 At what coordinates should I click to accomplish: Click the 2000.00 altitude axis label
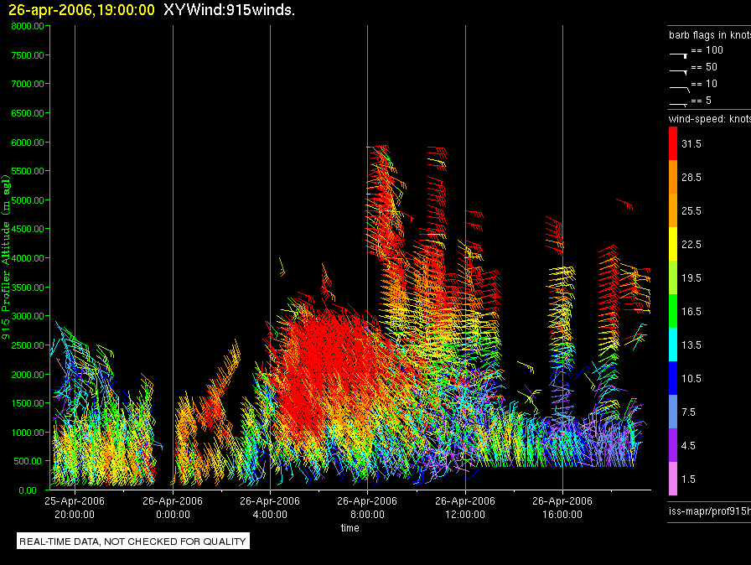coord(28,375)
